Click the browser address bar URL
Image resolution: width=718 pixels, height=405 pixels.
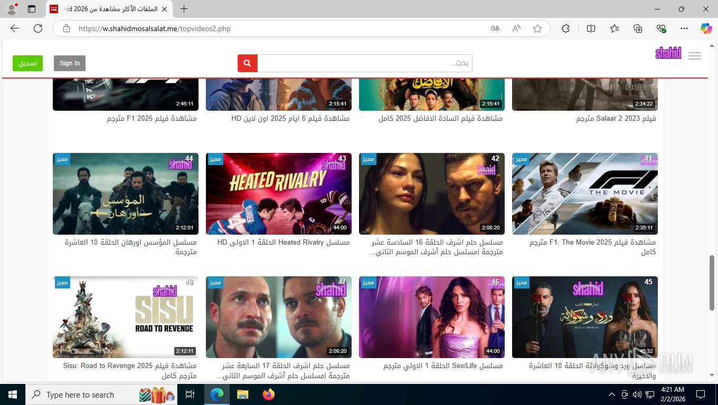pos(154,28)
